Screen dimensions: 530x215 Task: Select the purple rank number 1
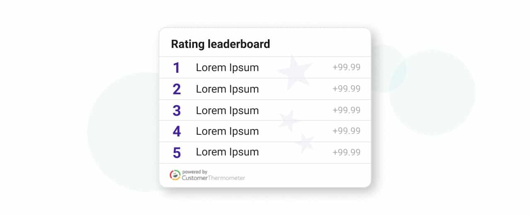point(176,68)
